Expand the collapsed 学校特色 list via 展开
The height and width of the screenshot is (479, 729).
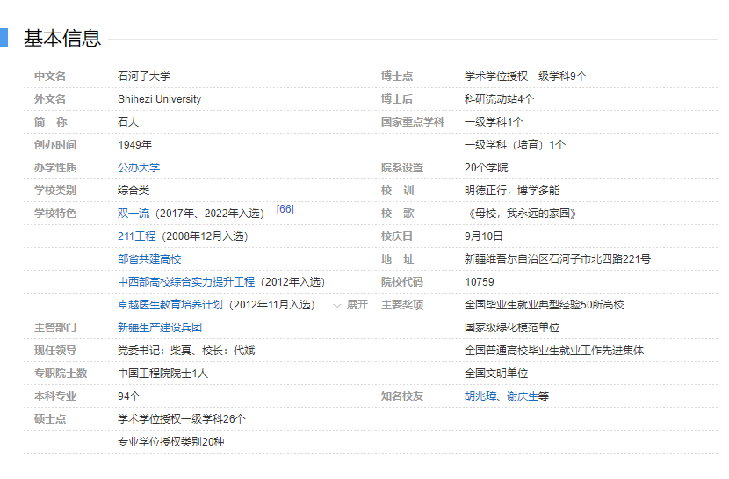tap(357, 305)
